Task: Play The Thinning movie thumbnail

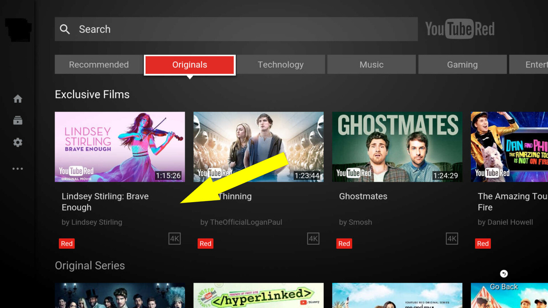Action: (258, 147)
